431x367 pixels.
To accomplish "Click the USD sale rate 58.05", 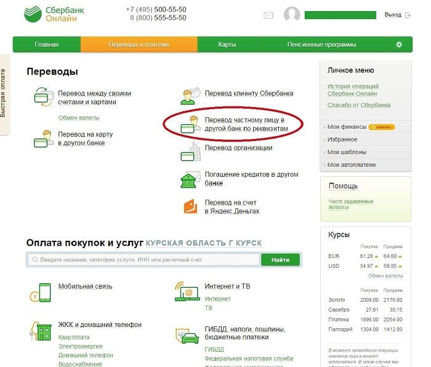I will [x=390, y=266].
